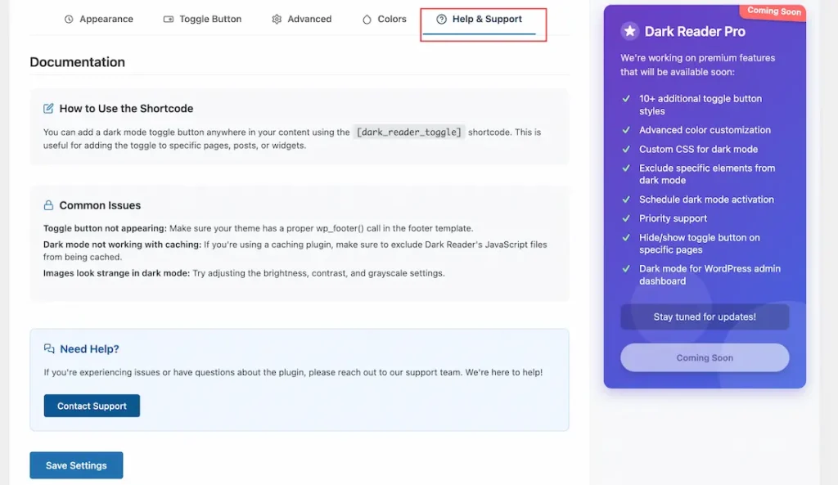Click the shortcode edit pencil icon
This screenshot has height=485, width=838.
tap(49, 108)
